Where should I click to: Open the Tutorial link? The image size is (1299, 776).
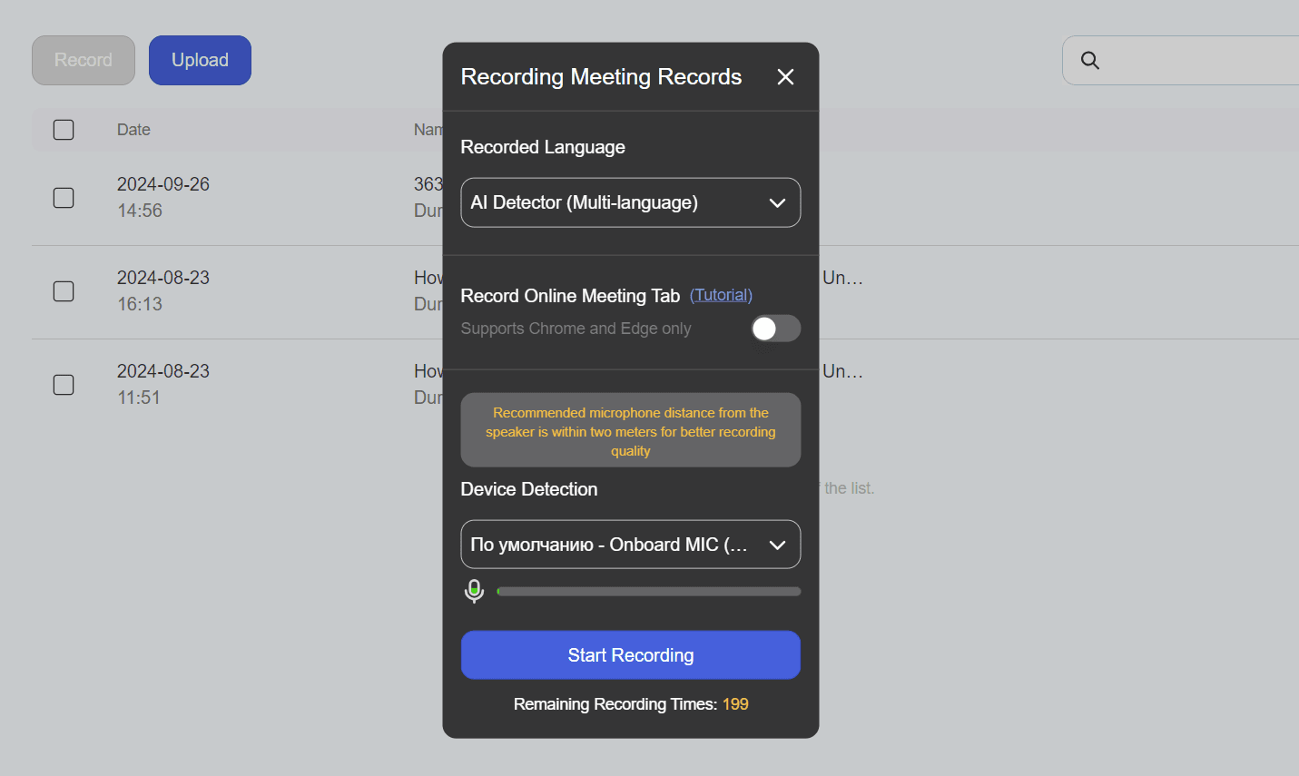(x=721, y=295)
